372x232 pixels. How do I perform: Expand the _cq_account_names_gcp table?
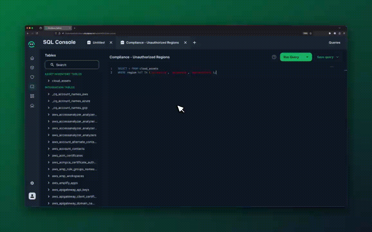[49, 108]
